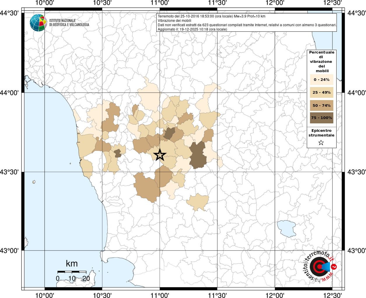Click the Lake Trasimeno blue shape
366x298 pixels.
(286, 228)
